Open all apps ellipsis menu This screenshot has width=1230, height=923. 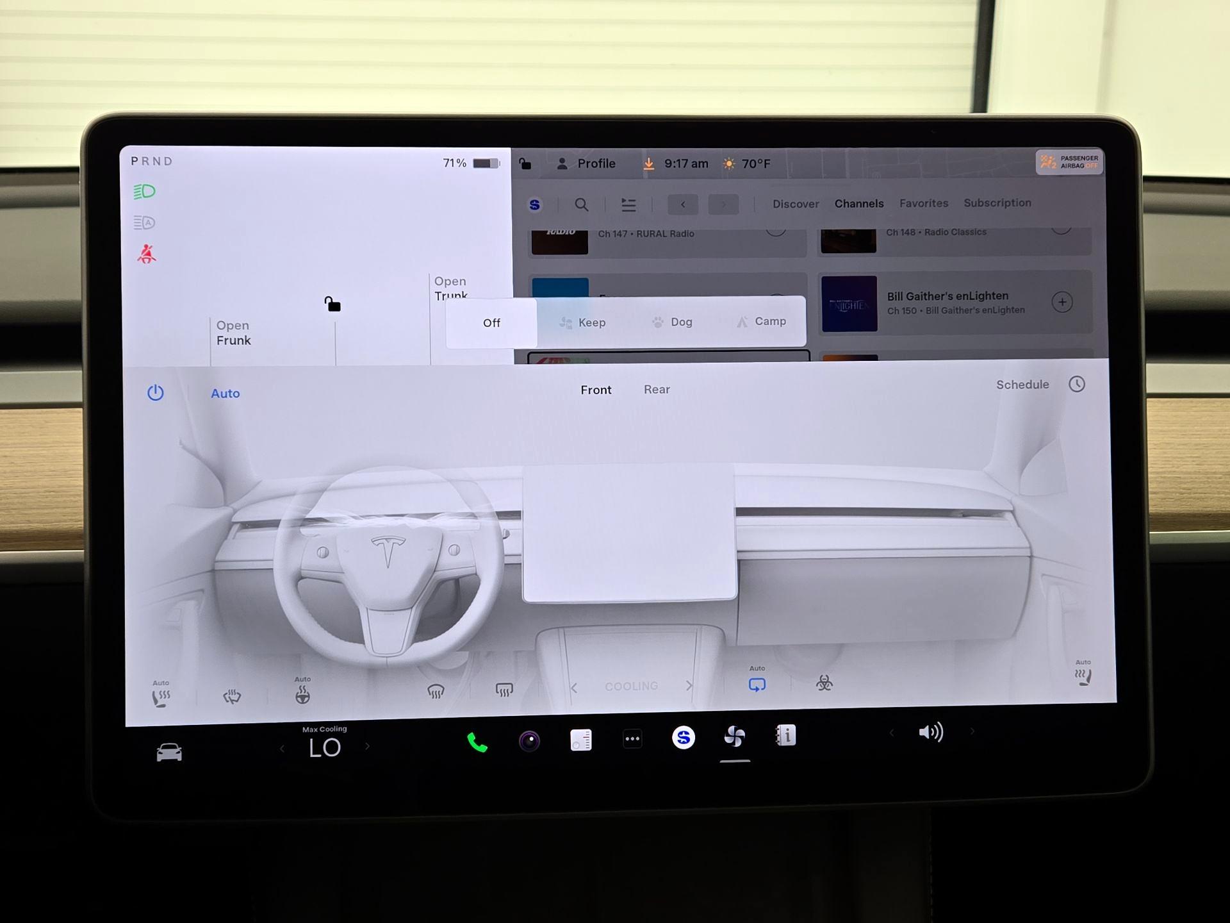pyautogui.click(x=632, y=739)
